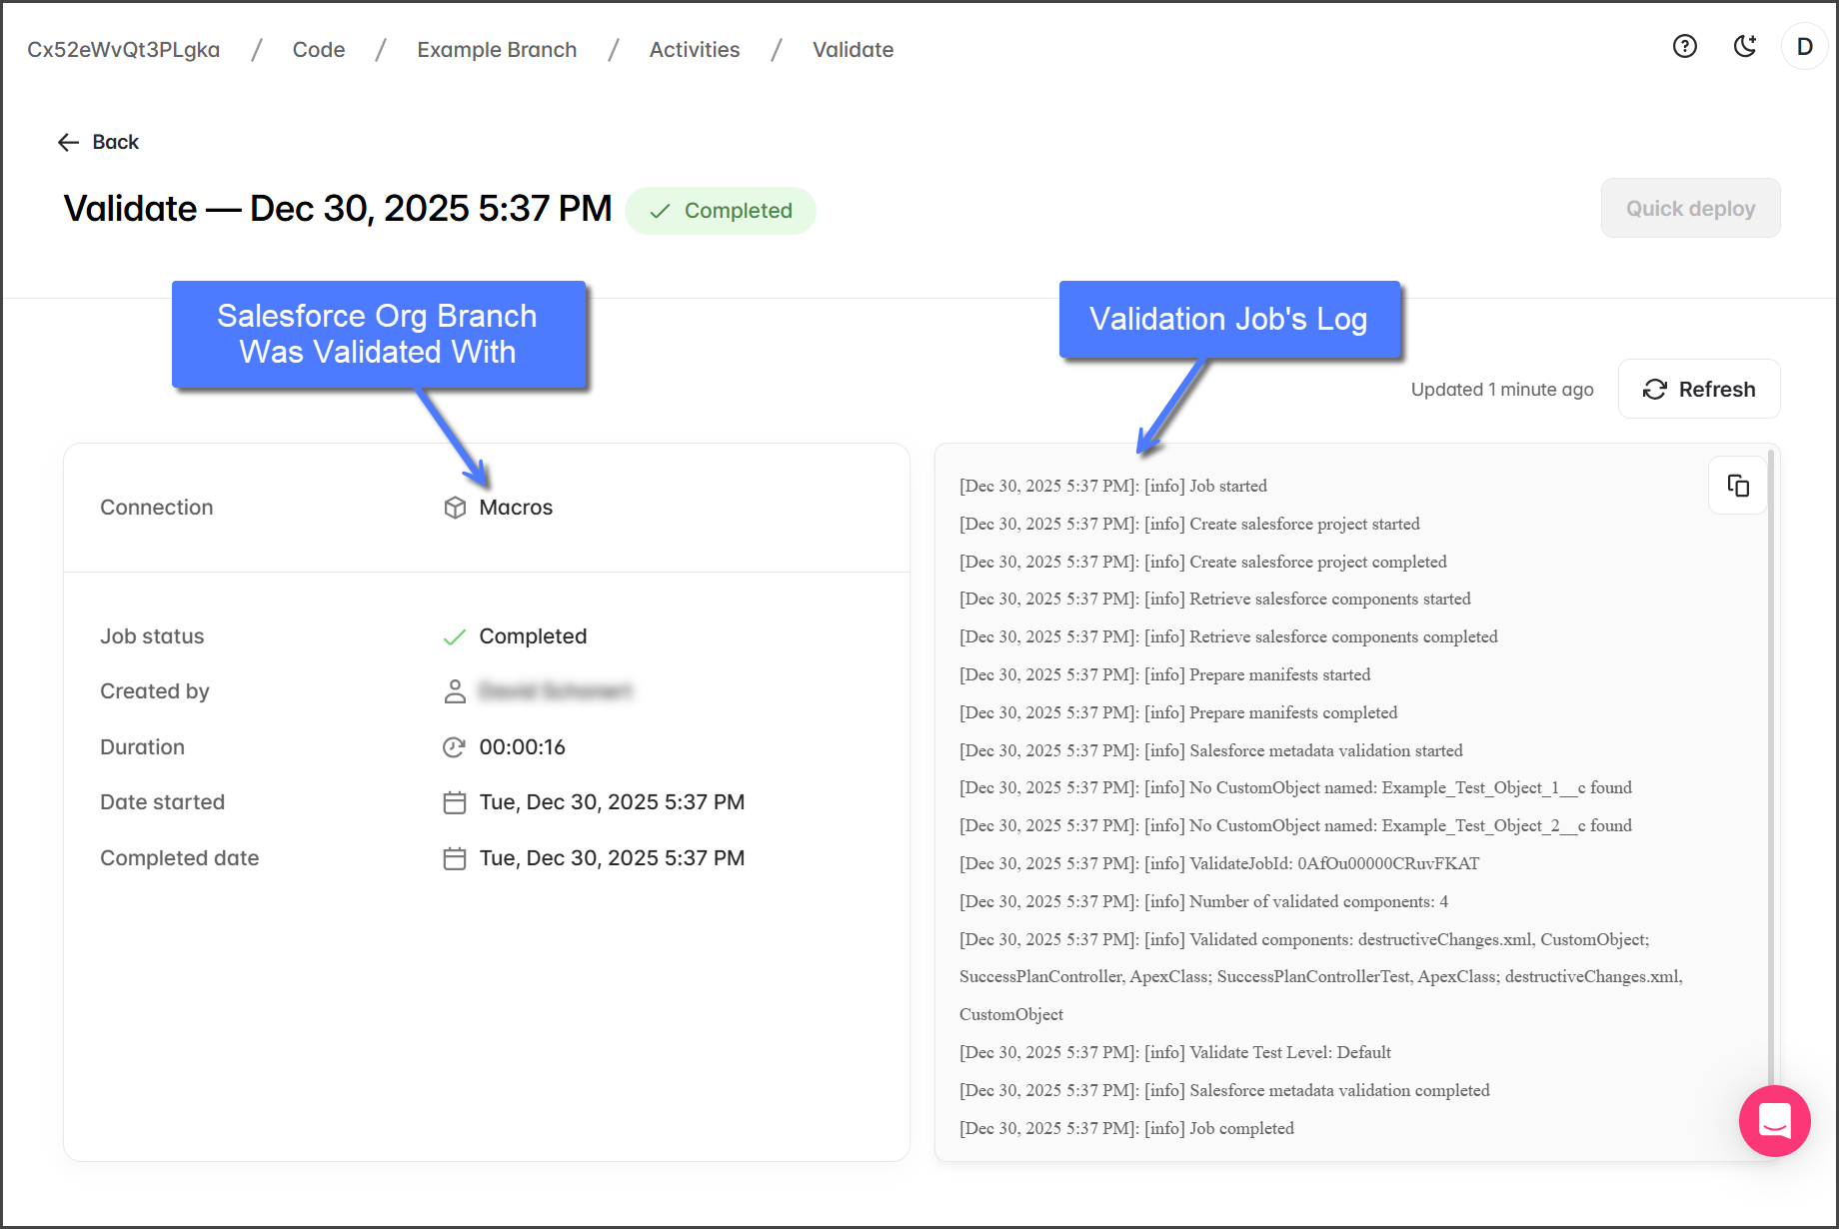Image resolution: width=1839 pixels, height=1229 pixels.
Task: Click the Back arrow icon
Action: [x=68, y=142]
